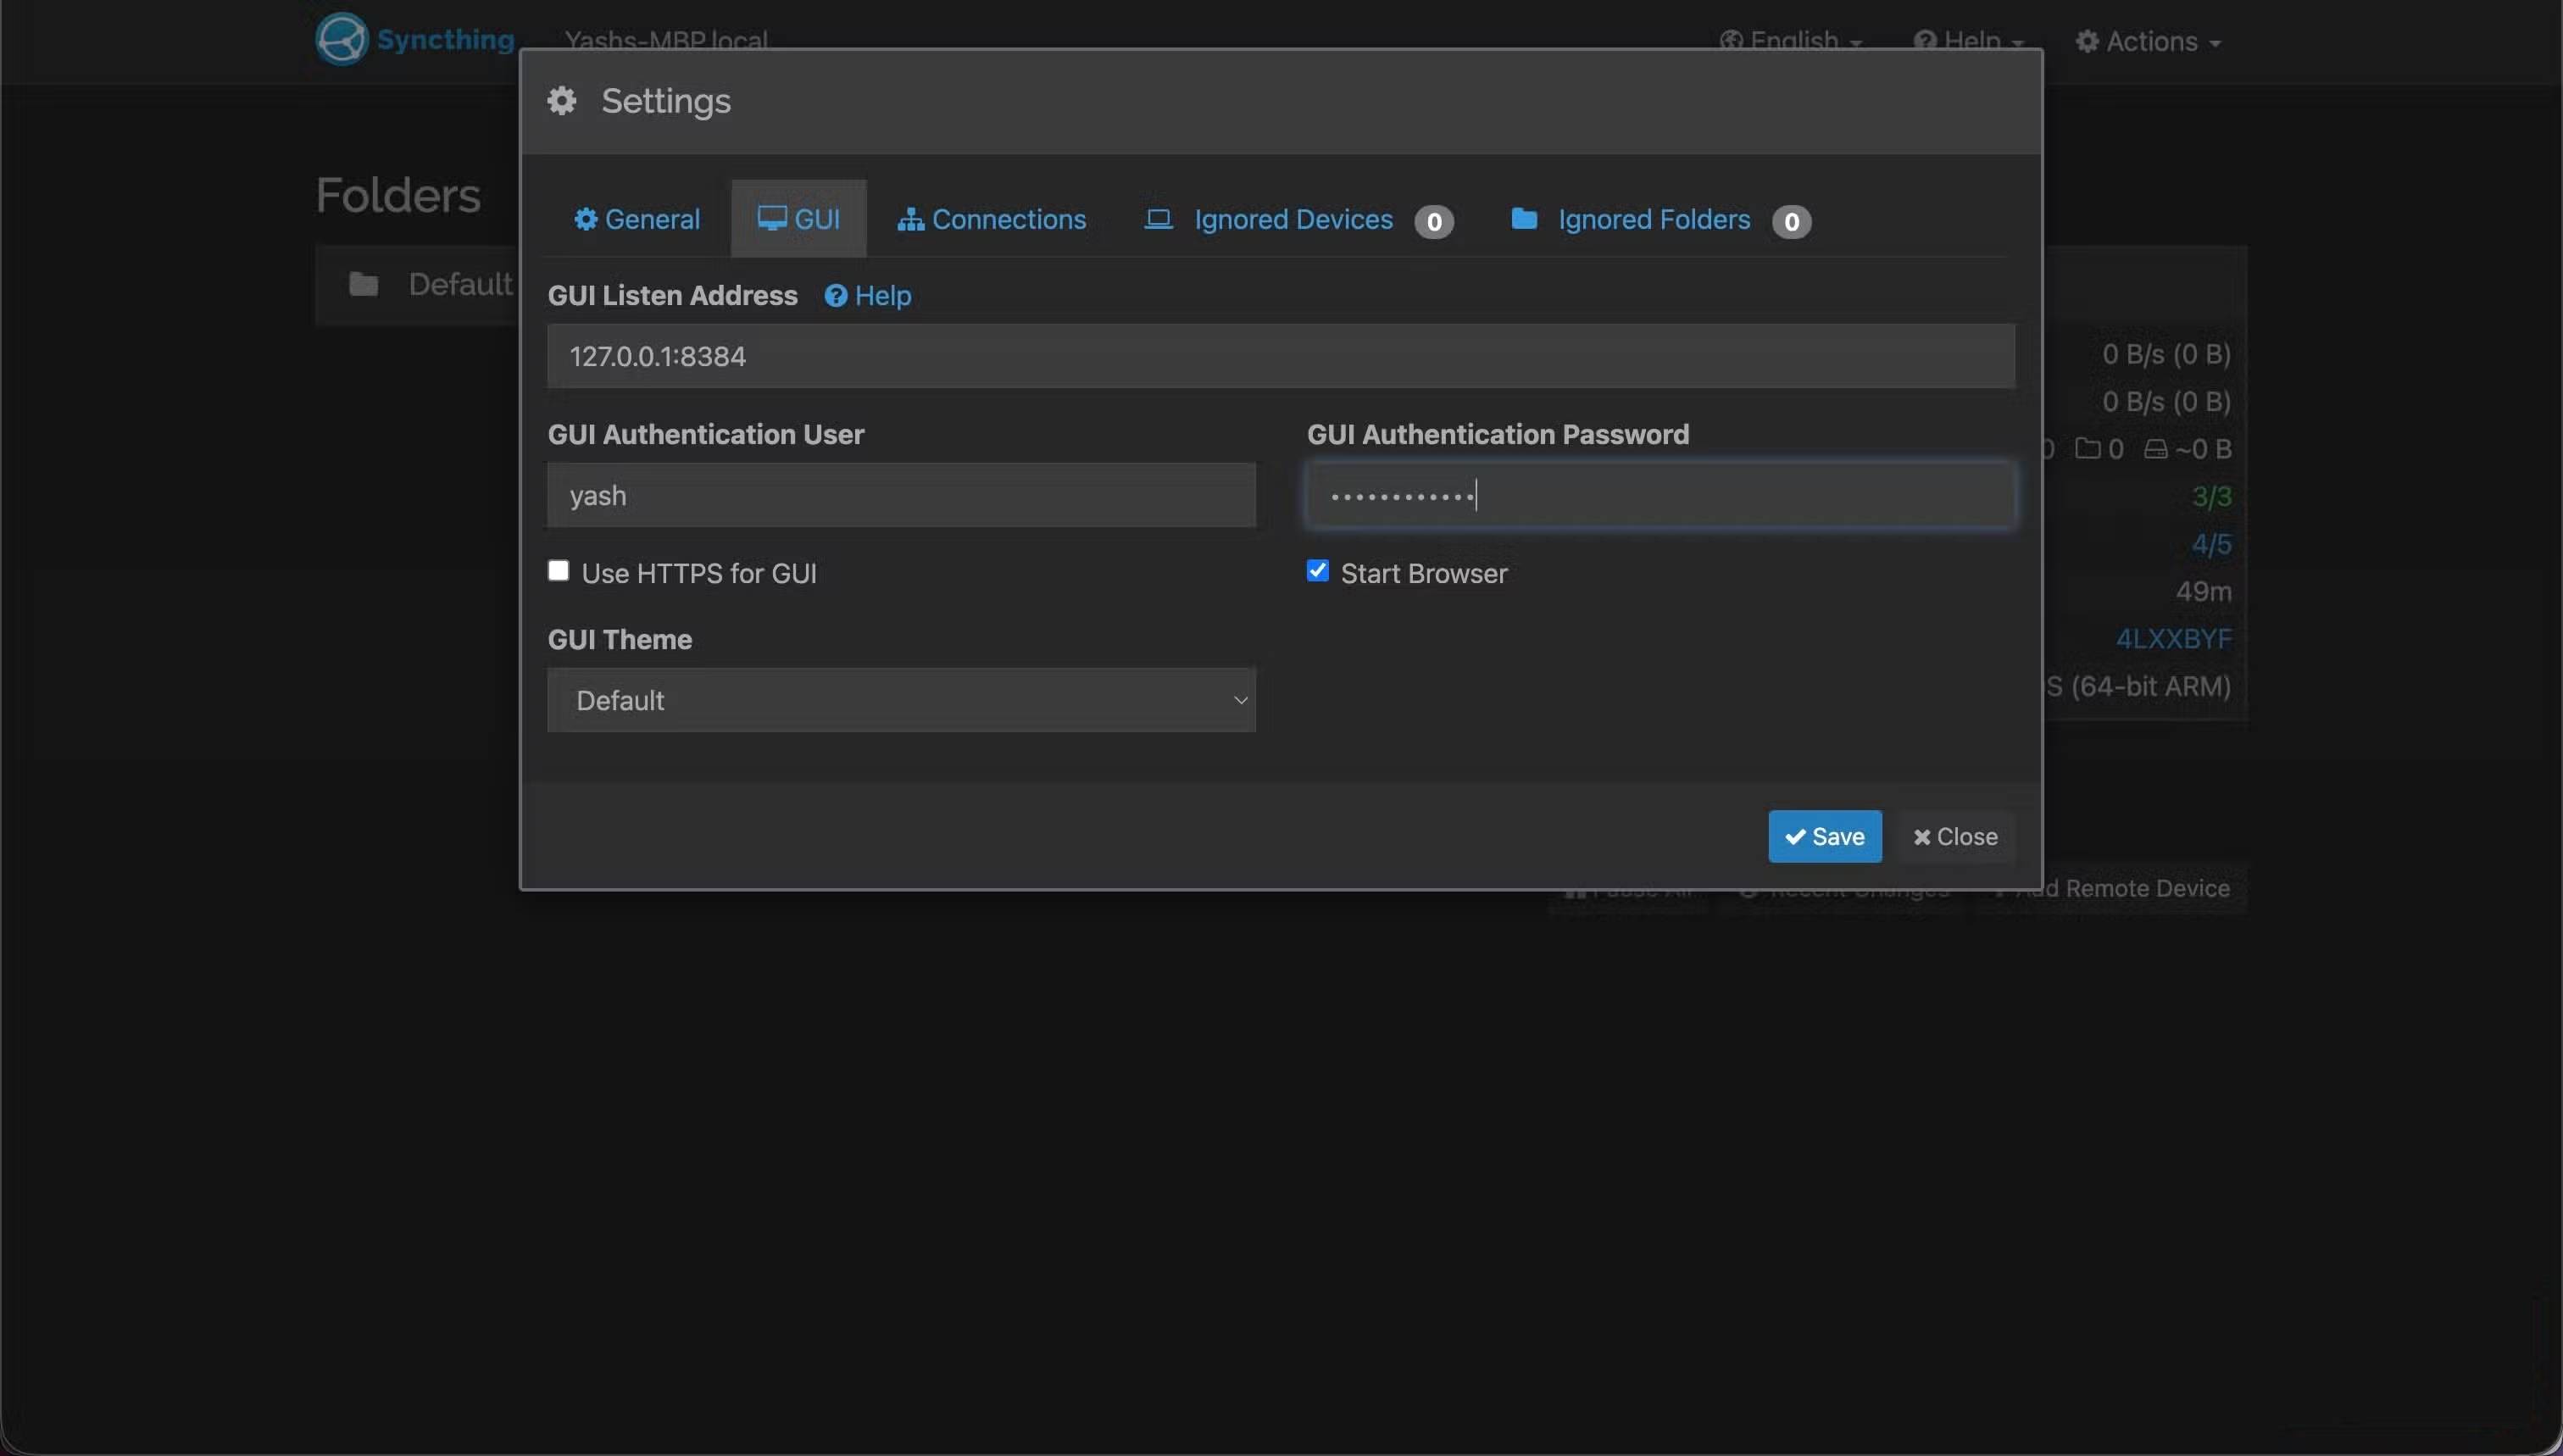Click the Syncthing logo icon
The height and width of the screenshot is (1456, 2563).
pyautogui.click(x=341, y=38)
